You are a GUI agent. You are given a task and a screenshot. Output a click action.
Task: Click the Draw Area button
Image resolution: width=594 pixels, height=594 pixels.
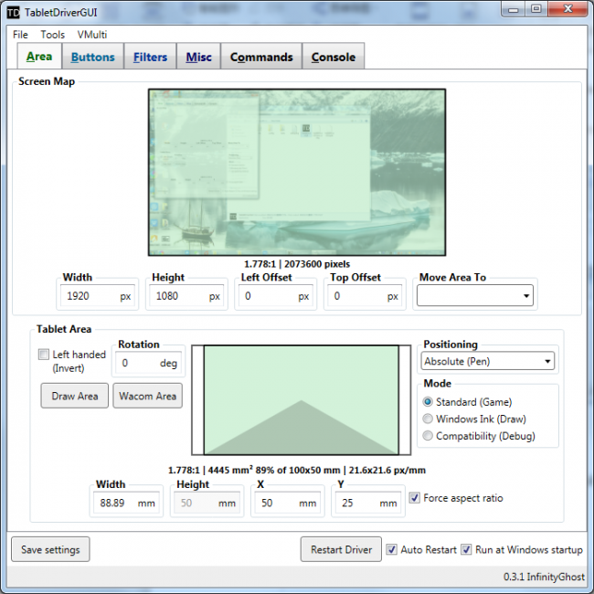[75, 396]
